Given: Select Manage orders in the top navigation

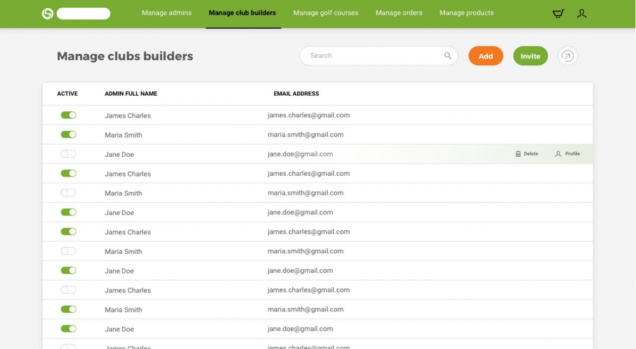Looking at the screenshot, I should pyautogui.click(x=399, y=13).
